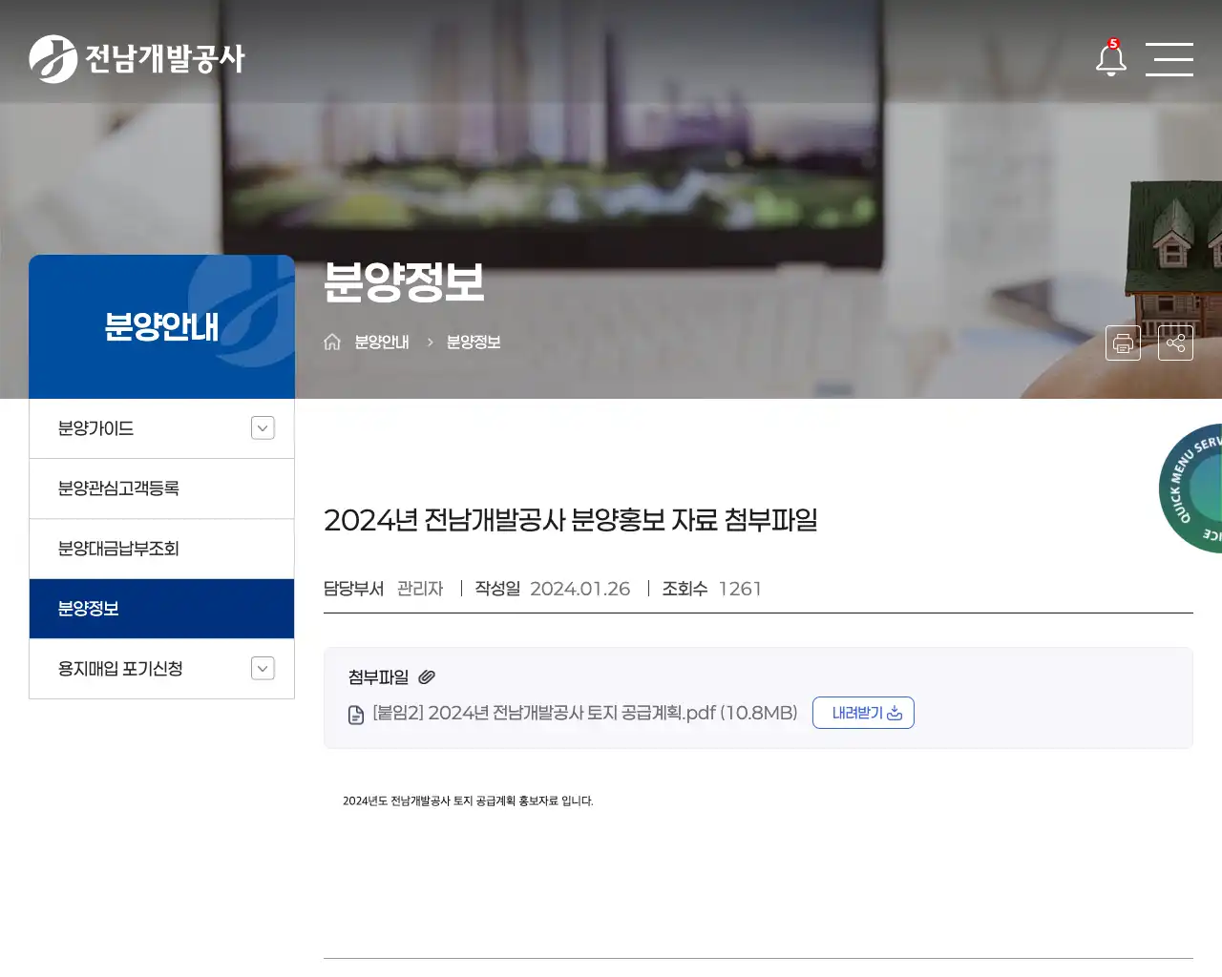
Task: Open the notification bell icon
Action: coord(1110,58)
